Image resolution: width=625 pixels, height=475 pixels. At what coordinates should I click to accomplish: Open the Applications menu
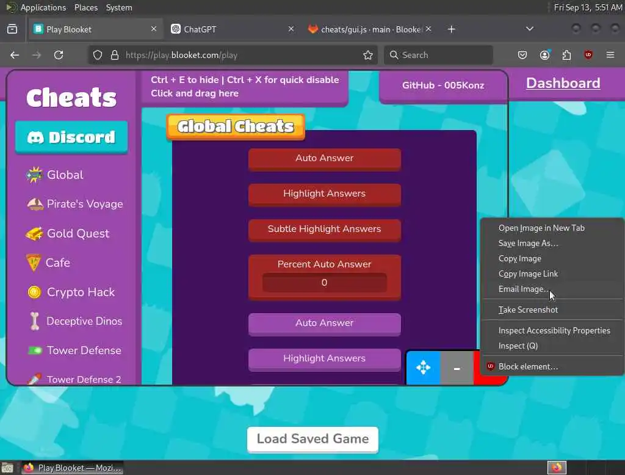pyautogui.click(x=43, y=7)
